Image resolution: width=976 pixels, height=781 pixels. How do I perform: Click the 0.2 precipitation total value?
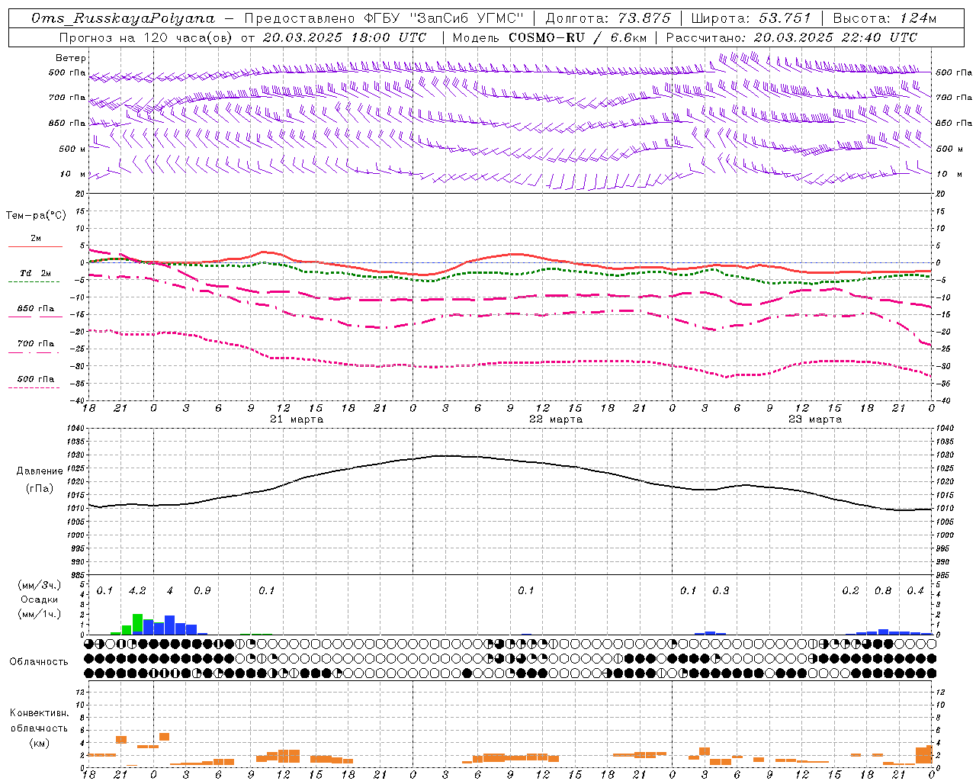(850, 591)
